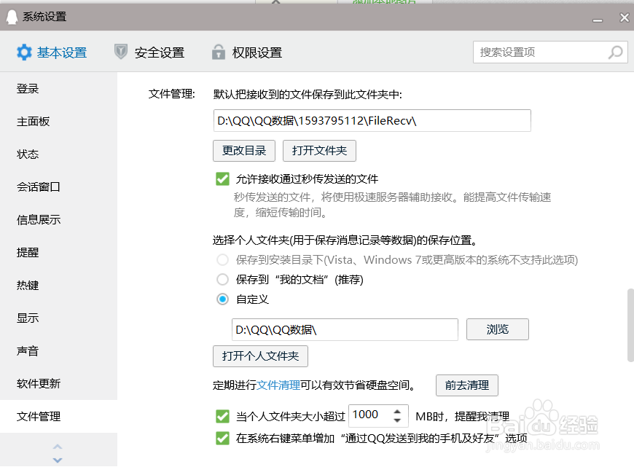The image size is (634, 467).
Task: Select the disabled 保存到安装目录下 radio option
Action: 222,259
